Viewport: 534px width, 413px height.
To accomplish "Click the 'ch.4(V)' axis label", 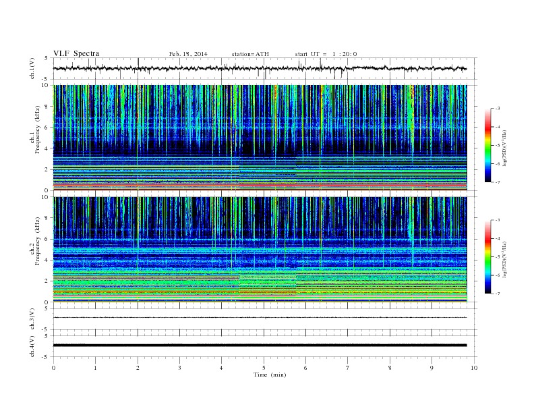I will pyautogui.click(x=32, y=346).
